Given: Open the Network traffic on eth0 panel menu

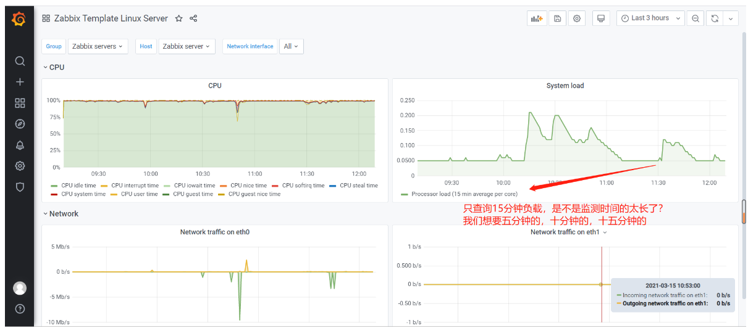Looking at the screenshot, I should click(x=215, y=232).
